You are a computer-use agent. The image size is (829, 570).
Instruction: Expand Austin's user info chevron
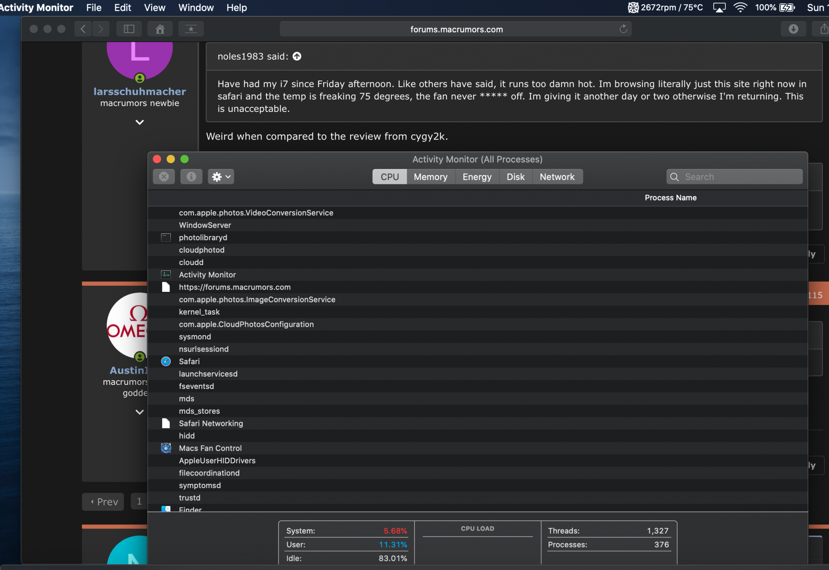[x=140, y=412]
